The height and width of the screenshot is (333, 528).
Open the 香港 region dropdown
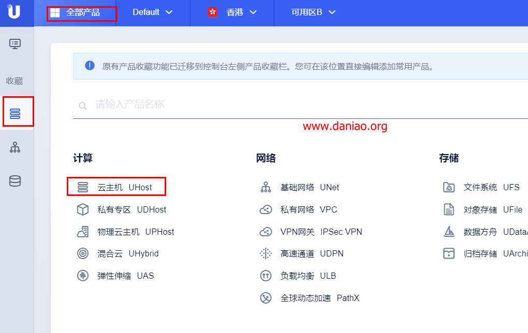[x=232, y=12]
